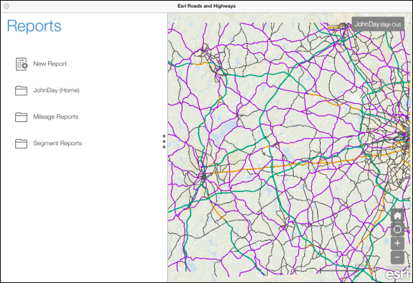The image size is (413, 283).
Task: Click the Mileage Reports folder icon
Action: pos(21,117)
